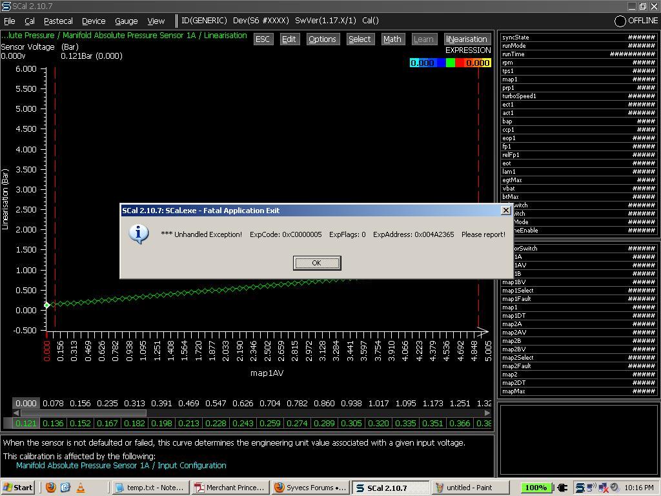Switch to untitled - Paint in taskbar

click(470, 488)
